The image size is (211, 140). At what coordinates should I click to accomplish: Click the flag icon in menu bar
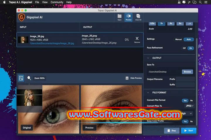tap(189, 2)
